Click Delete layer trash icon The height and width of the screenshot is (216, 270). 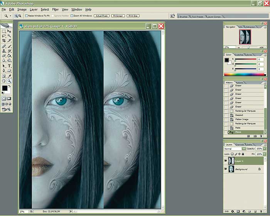point(261,211)
